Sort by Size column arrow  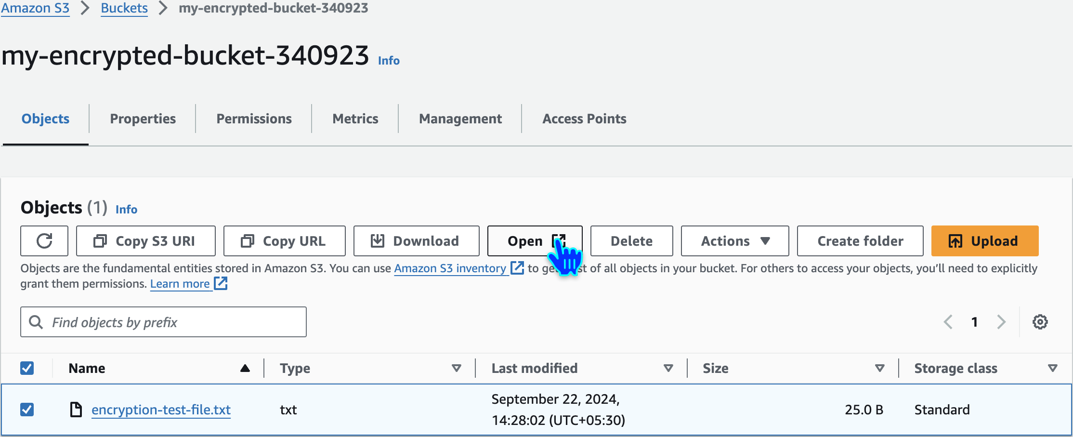click(879, 368)
